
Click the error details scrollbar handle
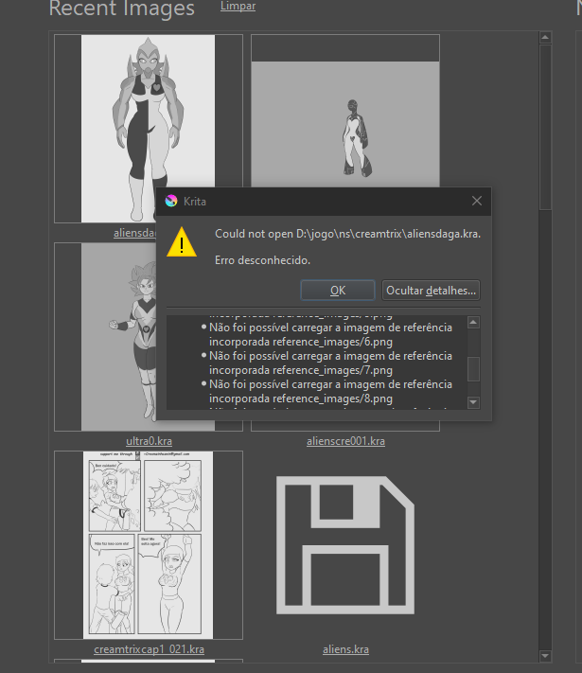coord(473,369)
